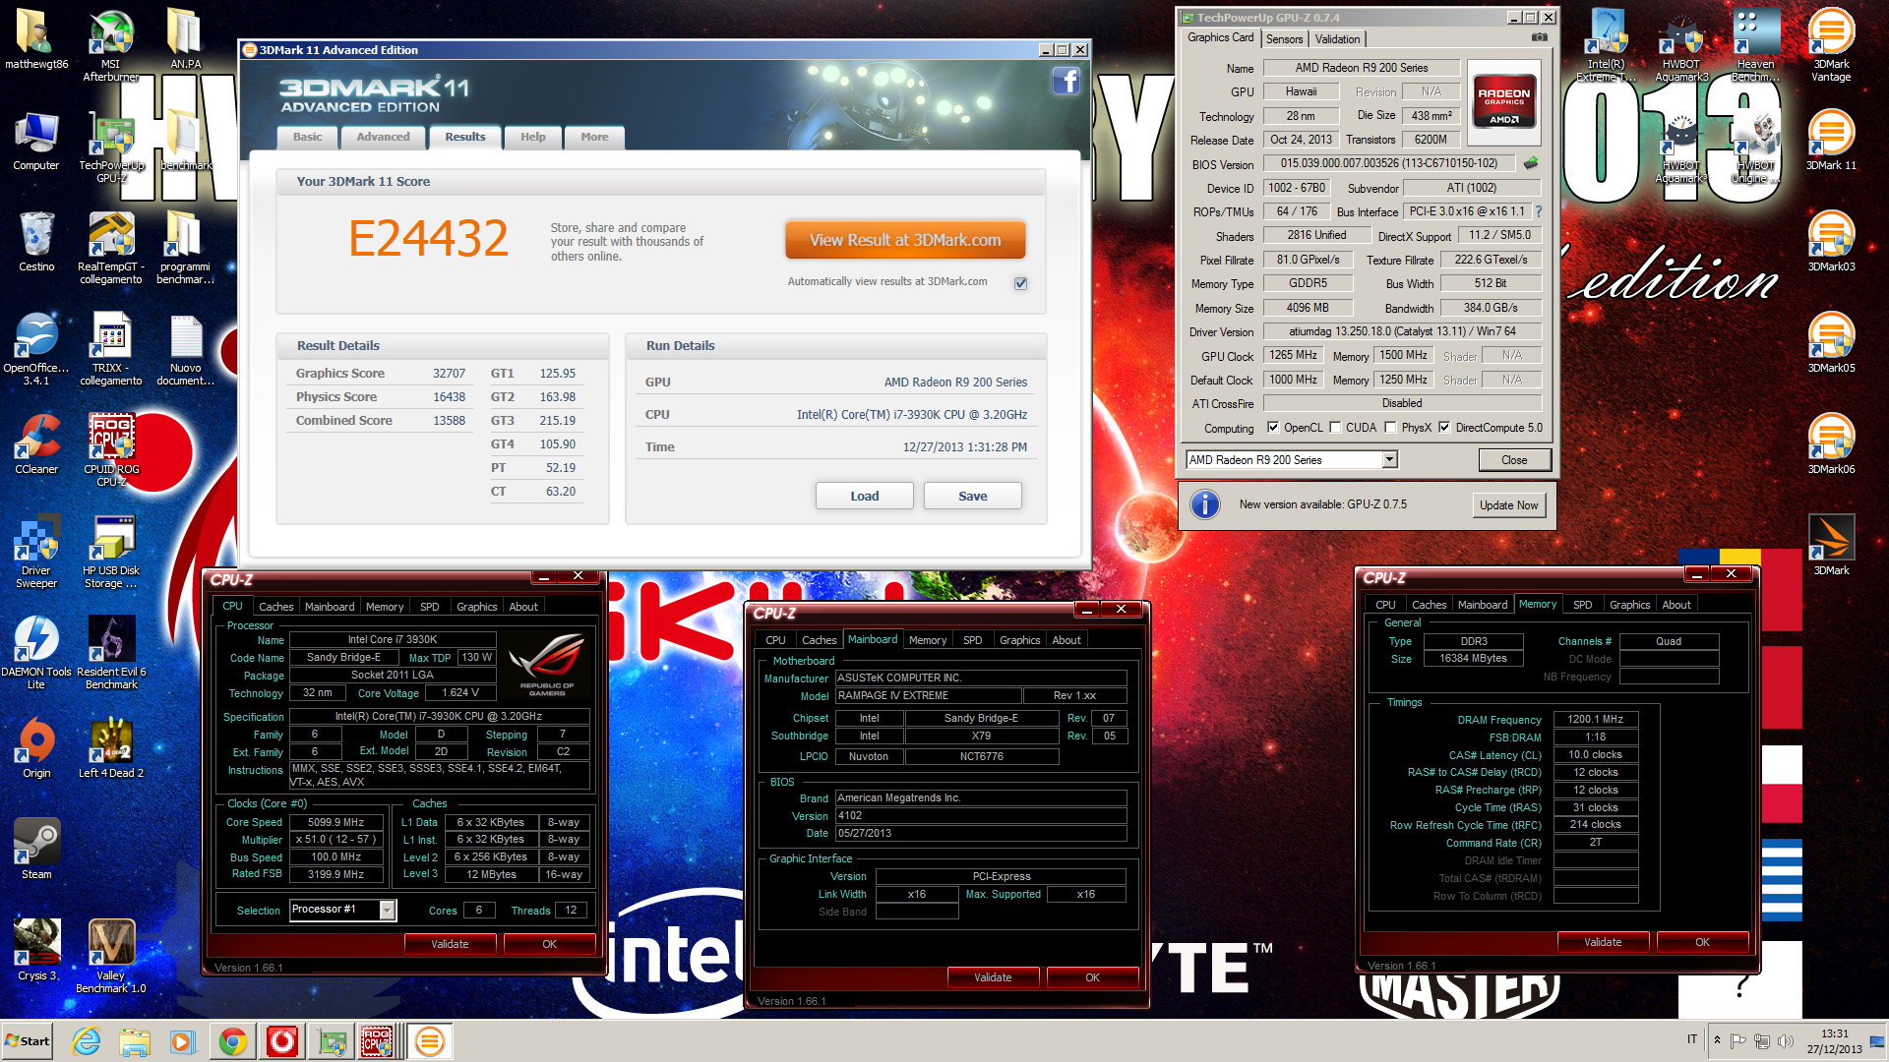This screenshot has height=1062, width=1889.
Task: Click the IT language indicator in taskbar
Action: [x=1692, y=1039]
